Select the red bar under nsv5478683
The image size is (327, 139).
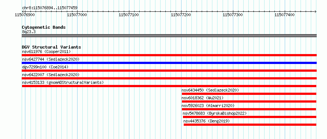tap(249, 117)
